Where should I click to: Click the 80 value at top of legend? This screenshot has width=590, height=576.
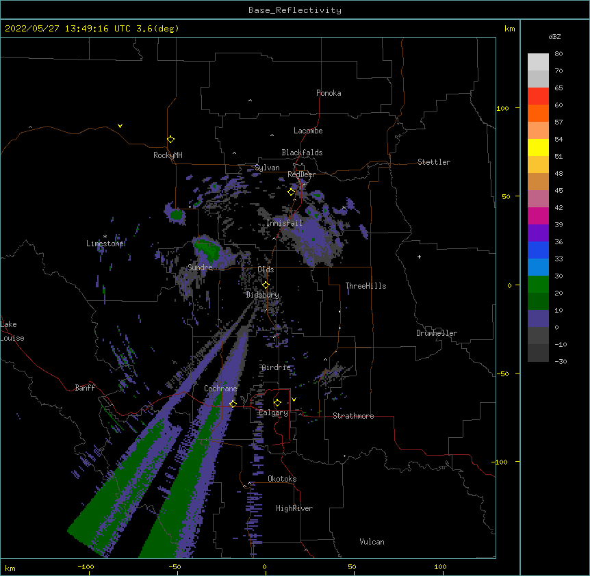coord(559,54)
